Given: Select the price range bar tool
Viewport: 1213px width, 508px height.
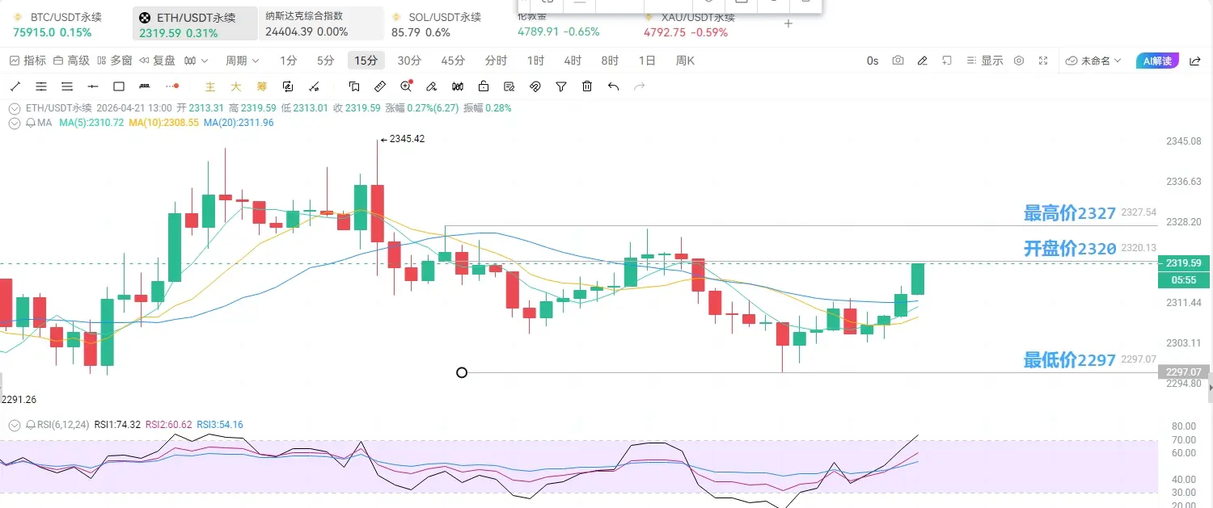Looking at the screenshot, I should [x=145, y=86].
